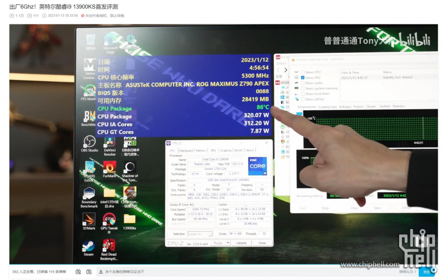The image size is (443, 280).
Task: Click the Intel Core i9 logo in CPU-Z
Action: 257,166
